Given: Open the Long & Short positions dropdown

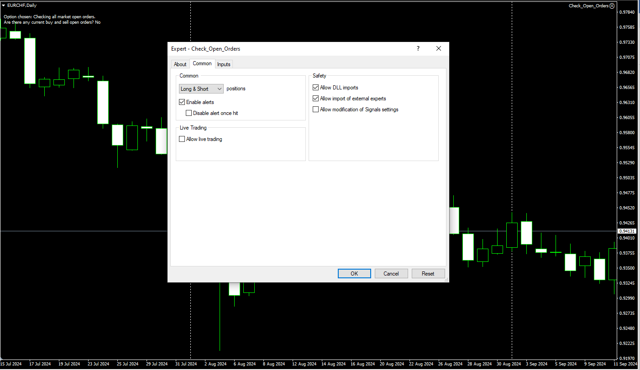Looking at the screenshot, I should pyautogui.click(x=201, y=89).
